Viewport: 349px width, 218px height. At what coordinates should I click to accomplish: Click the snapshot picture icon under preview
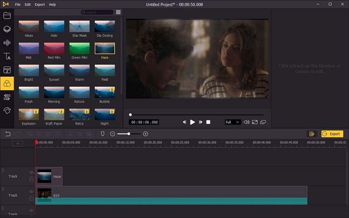[255, 122]
